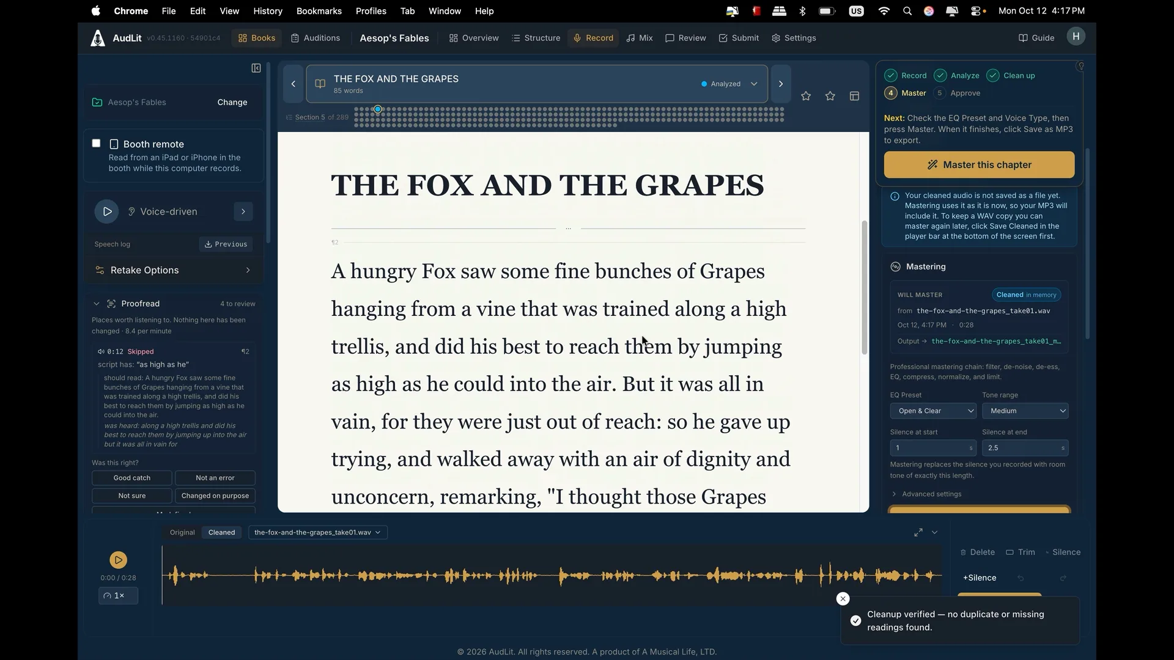
Task: Play audio at 0:12 skipped item
Action: [x=101, y=351]
